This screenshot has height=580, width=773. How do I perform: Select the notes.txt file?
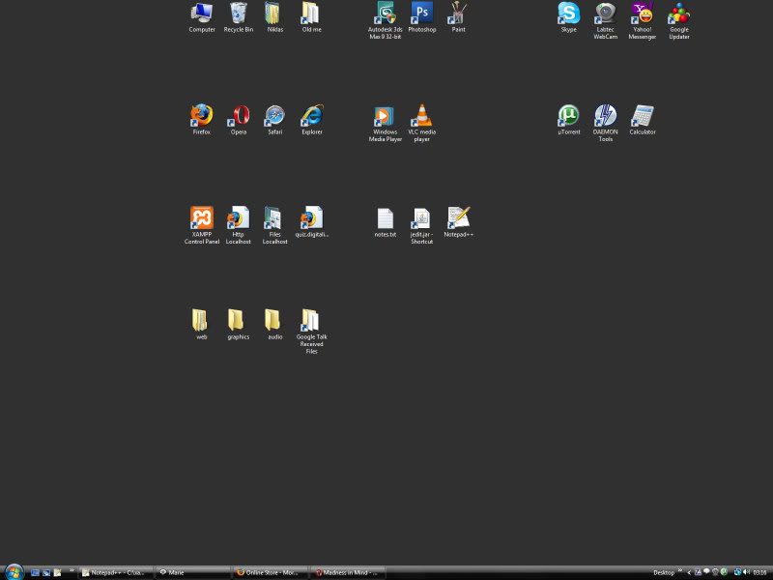click(x=386, y=218)
